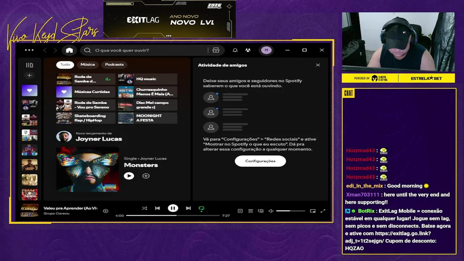Close the Atividade de amigos panel
This screenshot has height=261, width=464.
318,65
